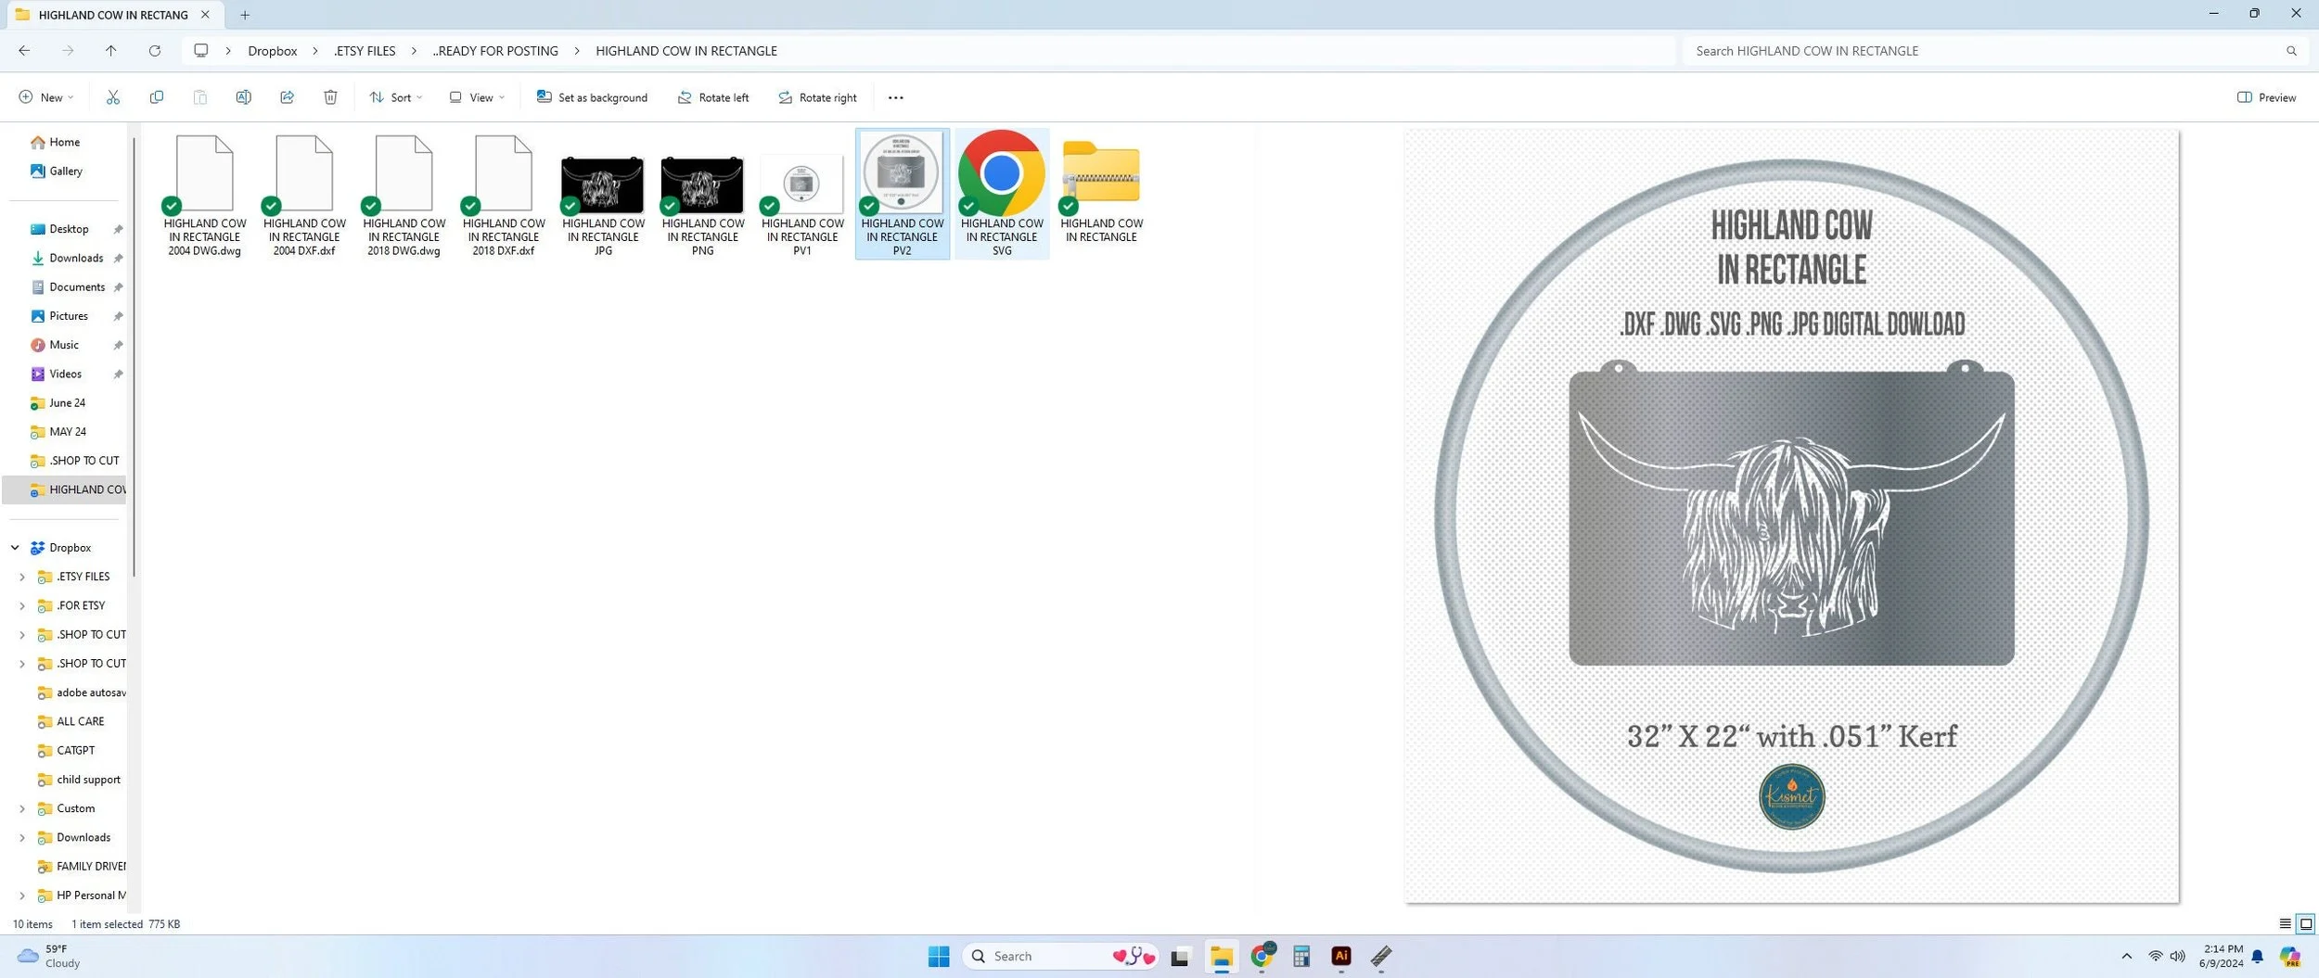Viewport: 2319px width, 978px height.
Task: Open the HIGHLAND COW IN RECTANGLE SVG Chrome file
Action: tap(1002, 194)
